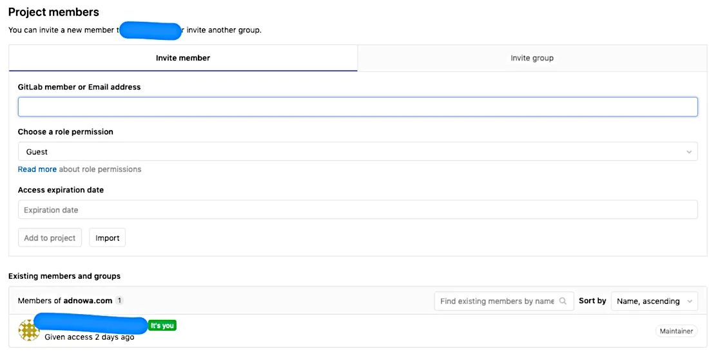The width and height of the screenshot is (709, 354).
Task: Open the Guest role permission dropdown
Action: [357, 152]
